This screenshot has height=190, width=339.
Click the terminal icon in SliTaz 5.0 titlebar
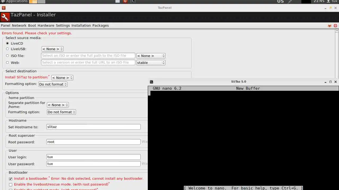[x=151, y=82]
